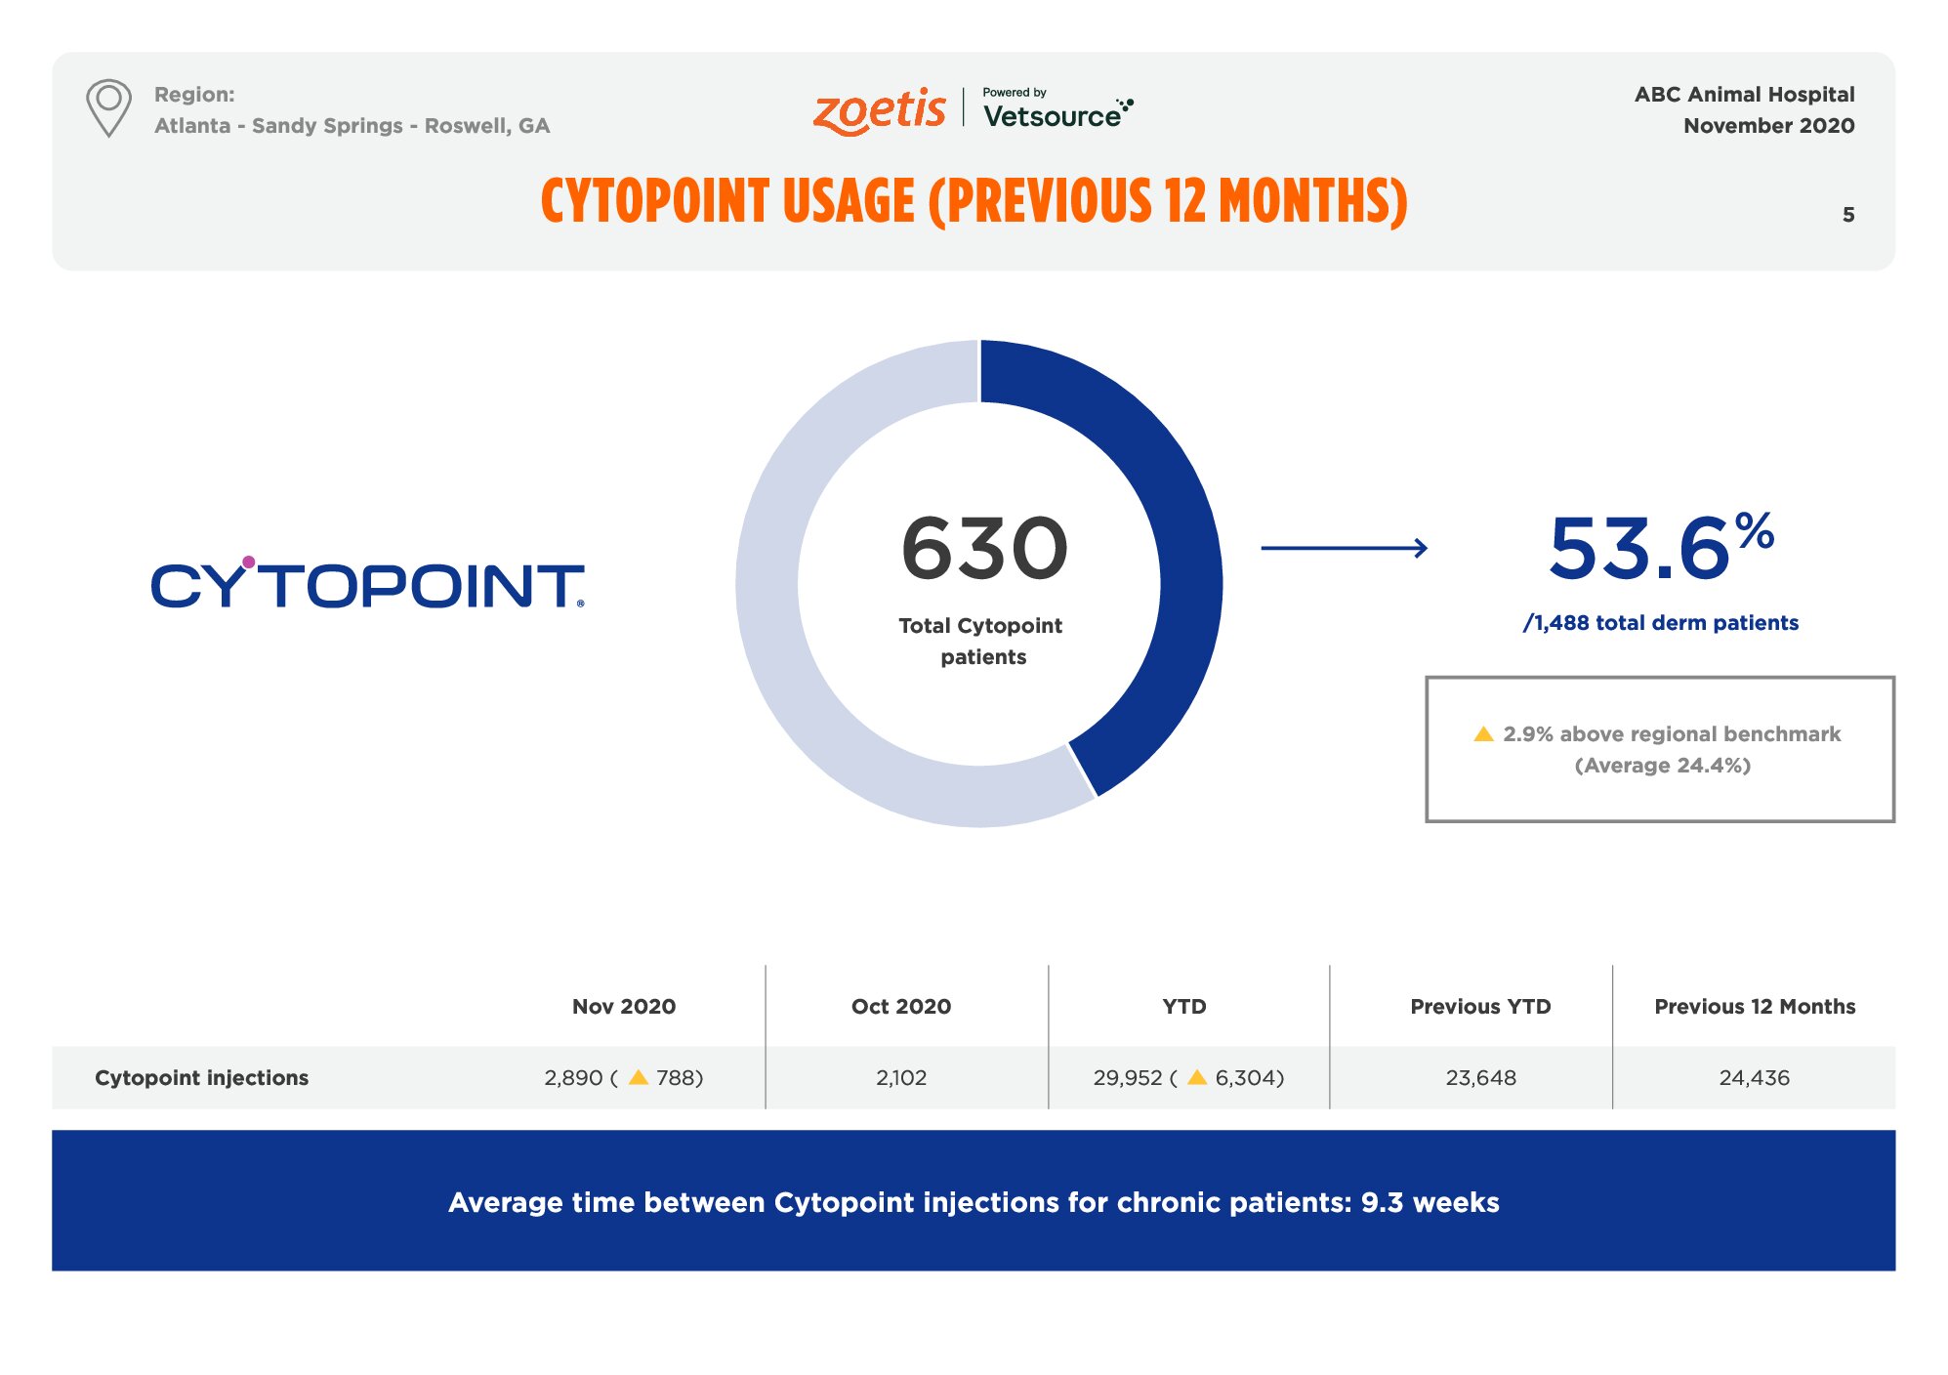Click the yellow triangle in benchmark box

point(1483,733)
